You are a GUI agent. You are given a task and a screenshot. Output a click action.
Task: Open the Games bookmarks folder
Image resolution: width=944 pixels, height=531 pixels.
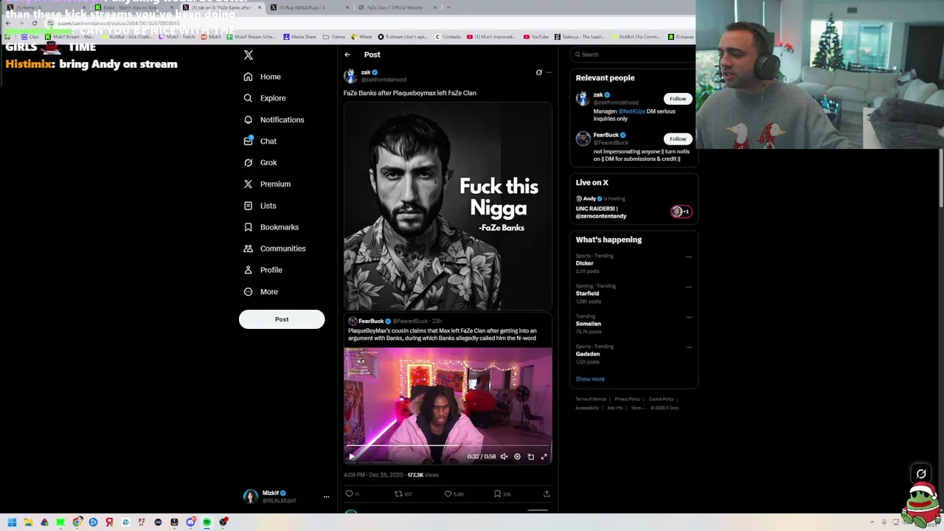point(334,37)
